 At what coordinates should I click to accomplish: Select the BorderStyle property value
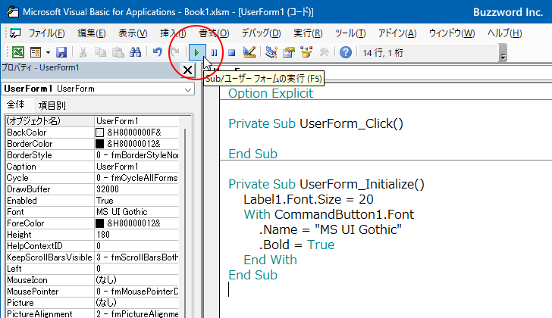[x=136, y=155]
